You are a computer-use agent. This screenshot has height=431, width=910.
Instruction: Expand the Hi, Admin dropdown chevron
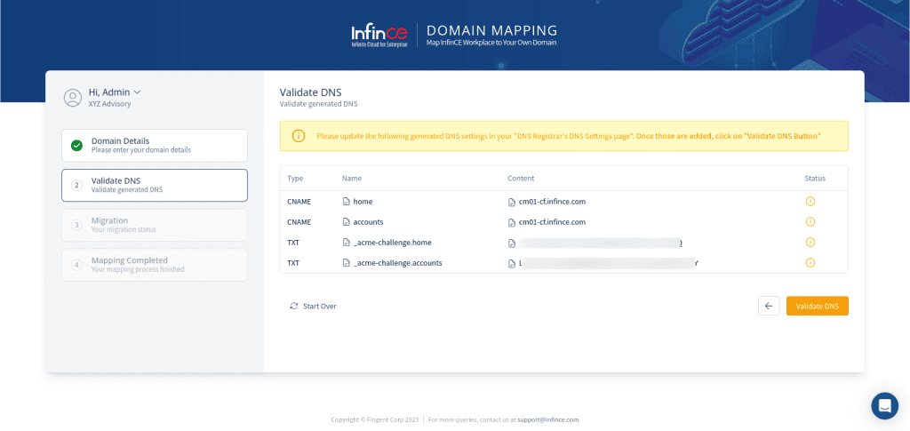click(138, 92)
